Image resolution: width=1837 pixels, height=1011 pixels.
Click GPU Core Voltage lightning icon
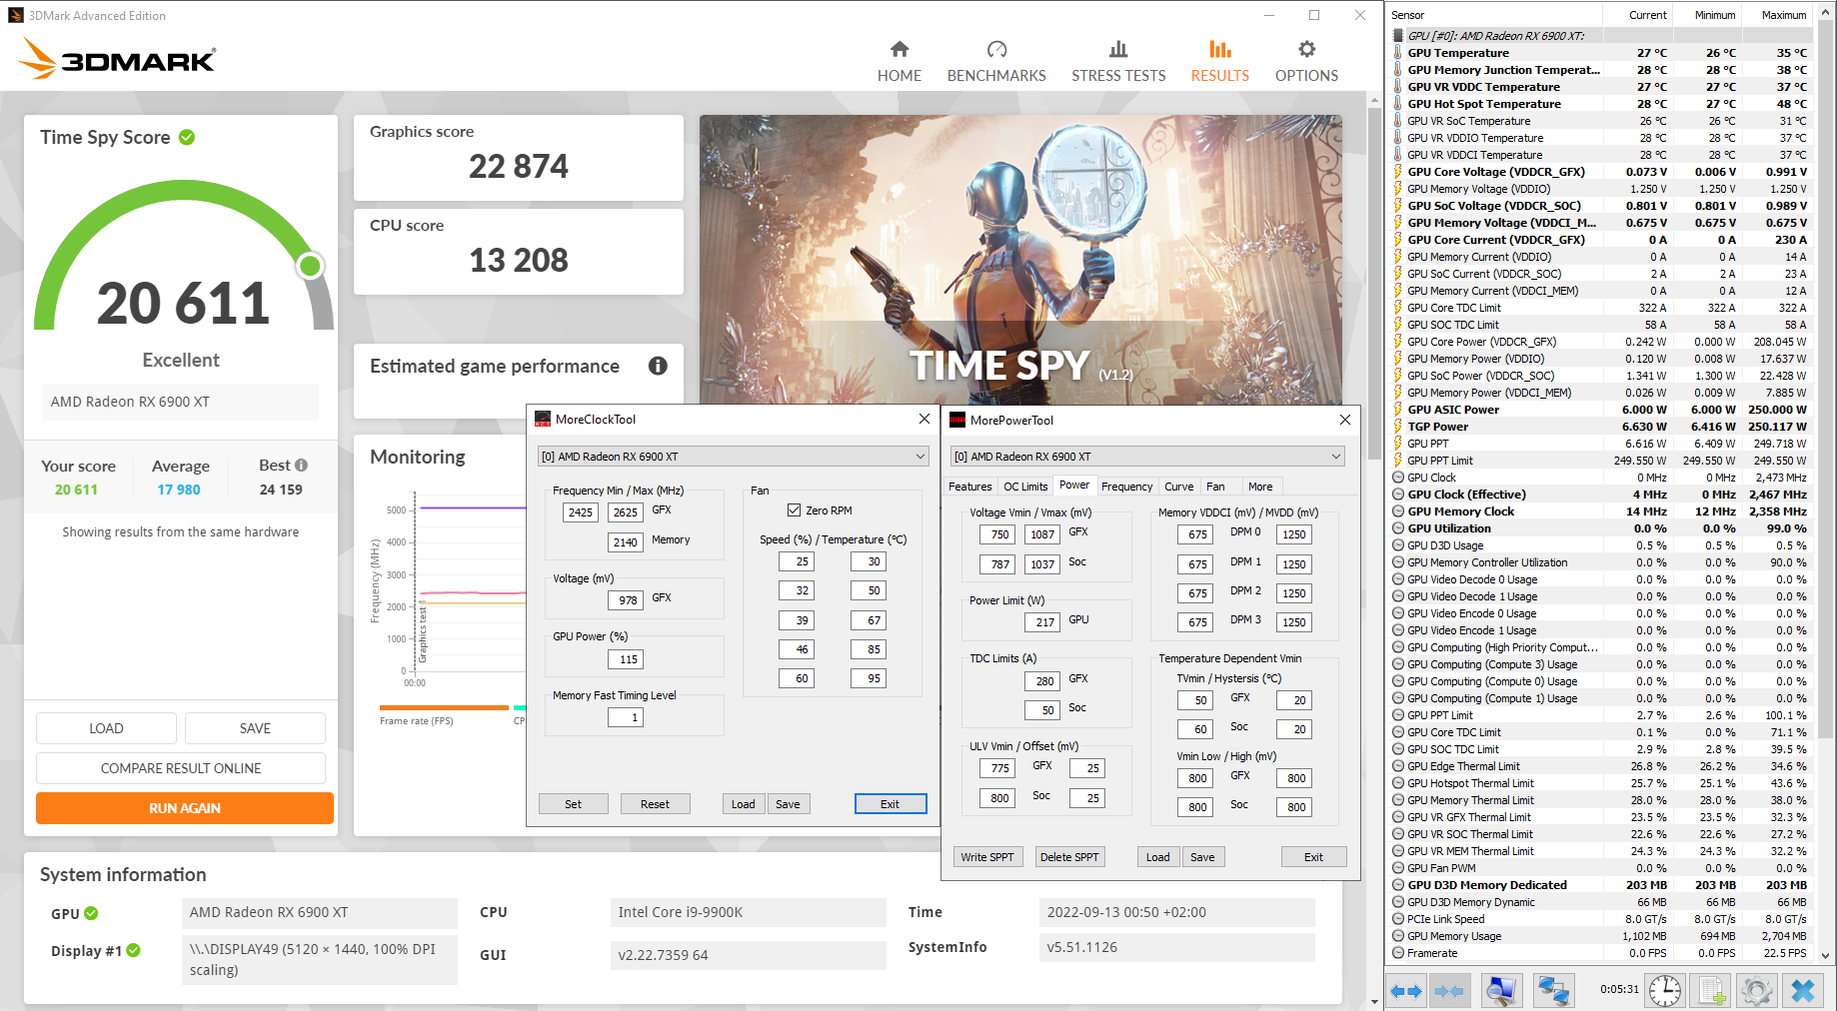1398,172
